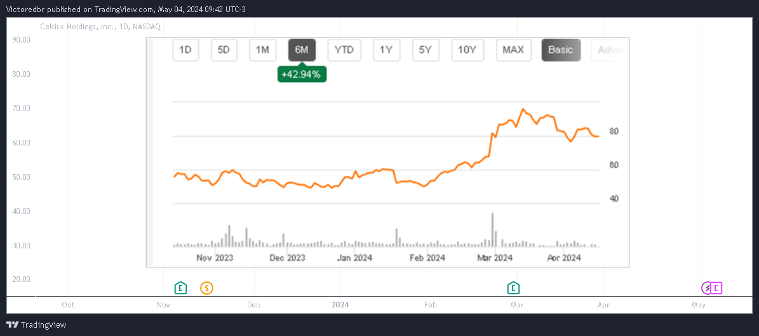Click the Jan 2024 label in inner chart

tap(354, 258)
